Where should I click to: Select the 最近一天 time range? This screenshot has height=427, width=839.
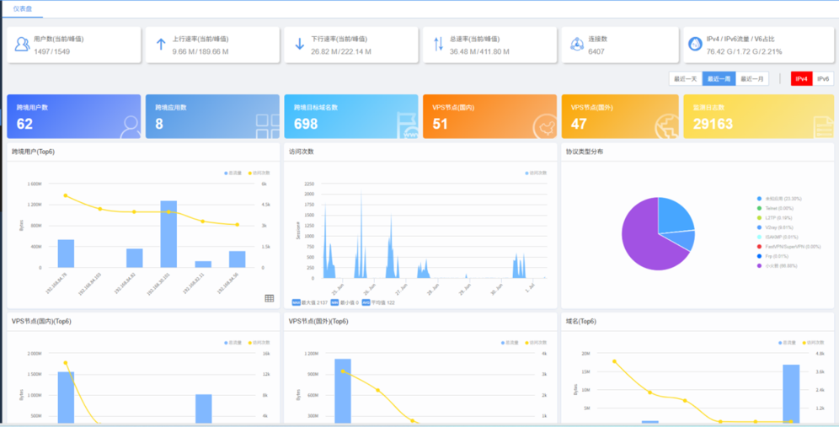pyautogui.click(x=686, y=78)
